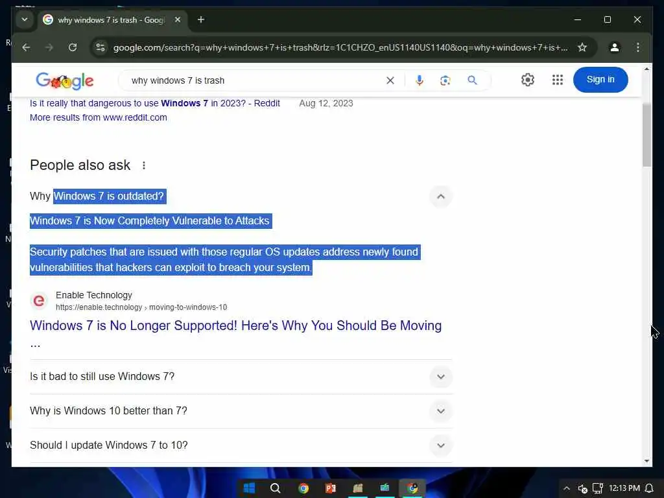
Task: Open a new tab with the plus button
Action: [x=201, y=19]
